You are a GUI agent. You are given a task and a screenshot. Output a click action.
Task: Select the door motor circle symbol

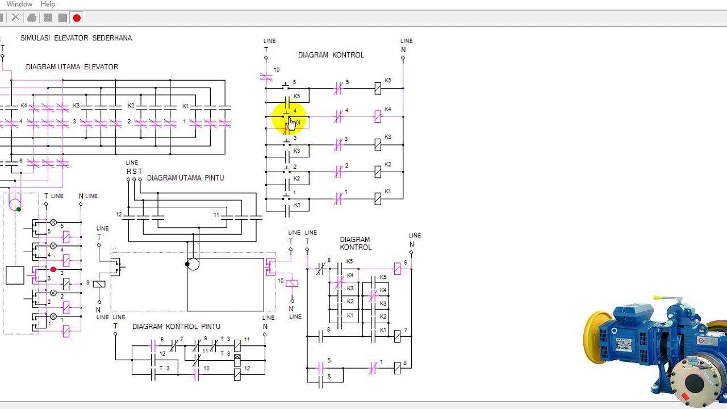tap(193, 264)
